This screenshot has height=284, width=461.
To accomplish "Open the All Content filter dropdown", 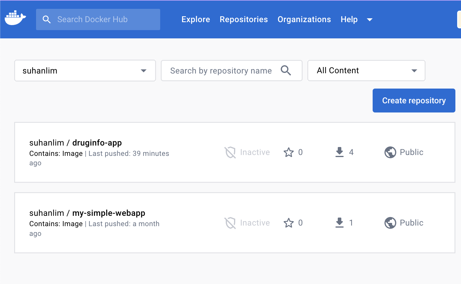I will [366, 71].
